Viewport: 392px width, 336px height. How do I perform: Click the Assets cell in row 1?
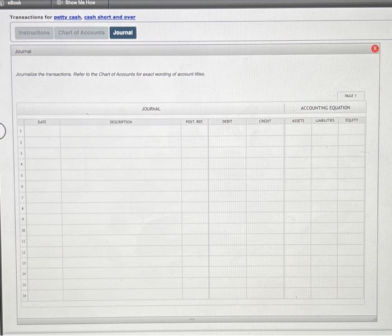(x=298, y=130)
